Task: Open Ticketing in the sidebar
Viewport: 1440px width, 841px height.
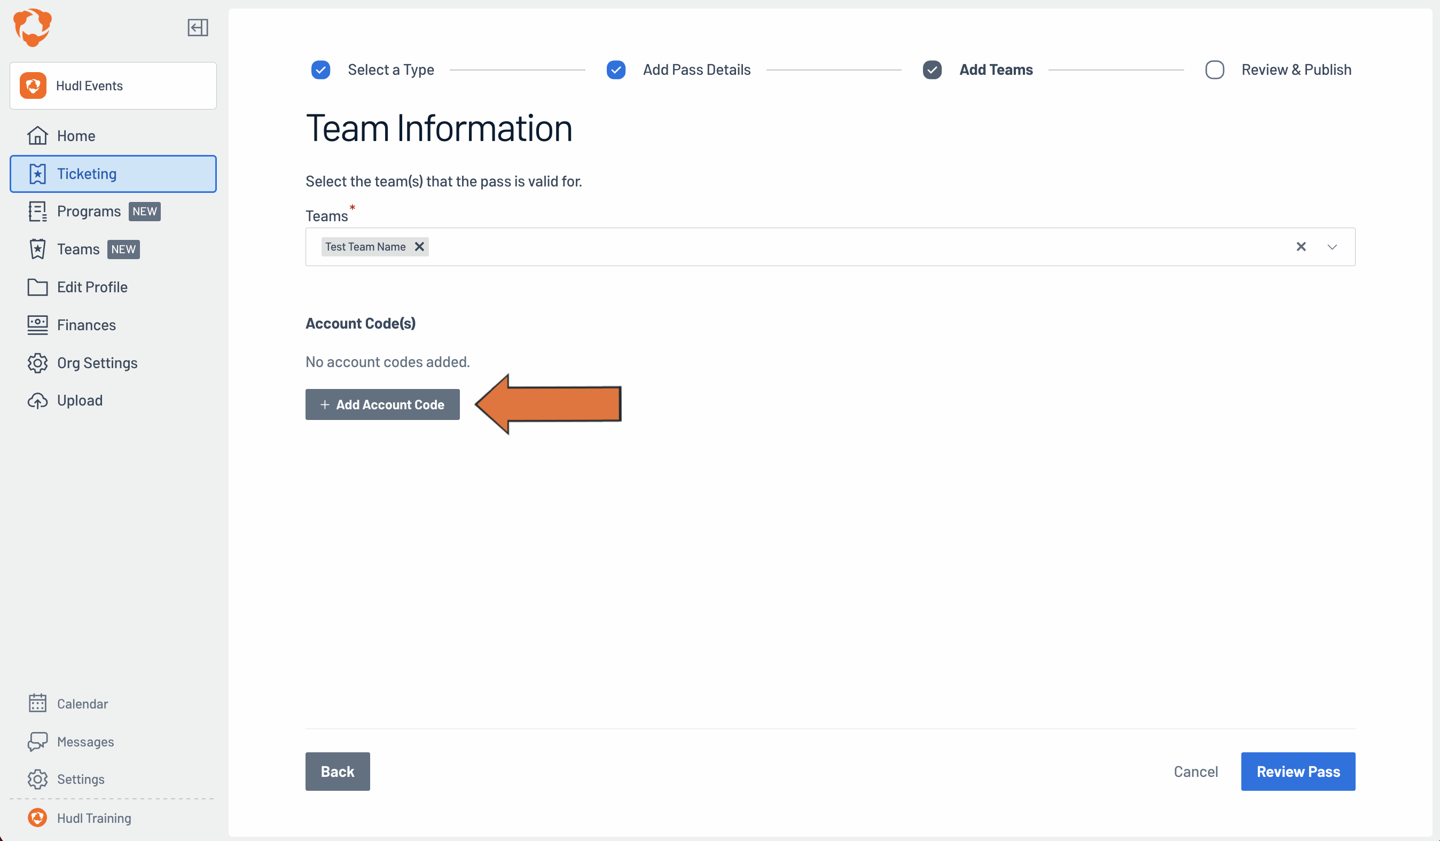Action: point(113,174)
